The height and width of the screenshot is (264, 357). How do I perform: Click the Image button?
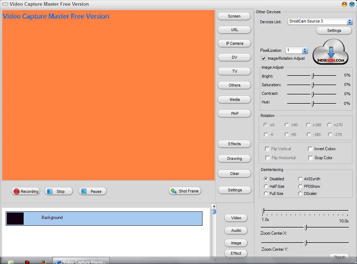click(236, 243)
